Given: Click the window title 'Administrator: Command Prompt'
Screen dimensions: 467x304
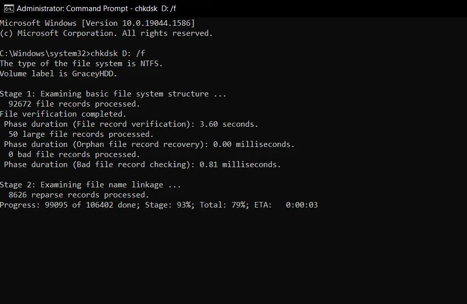Looking at the screenshot, I should pyautogui.click(x=72, y=9).
